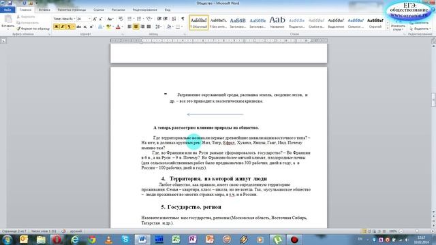Viewport: 436px width, 245px height.
Task: Click Format Painter (Формат по образцу)
Action: [33, 29]
